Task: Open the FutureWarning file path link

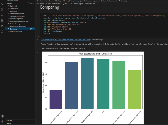Action: pyautogui.click(x=65, y=40)
